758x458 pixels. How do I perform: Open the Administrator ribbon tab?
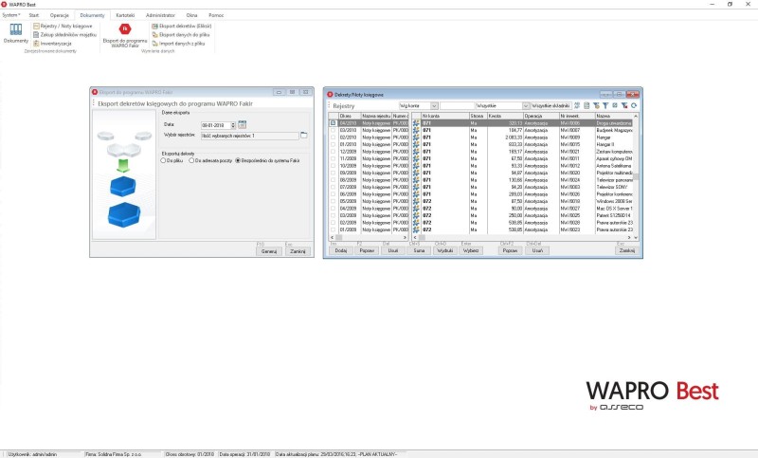pos(161,16)
